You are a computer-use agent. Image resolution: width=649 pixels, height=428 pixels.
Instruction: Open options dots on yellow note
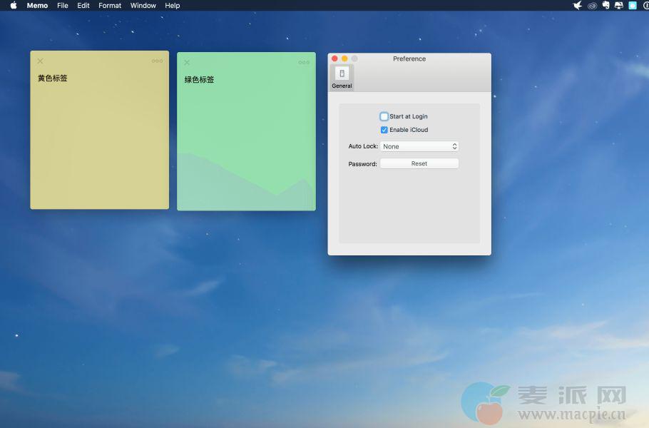(157, 61)
